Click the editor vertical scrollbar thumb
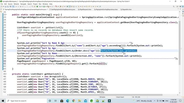 (x=180, y=43)
